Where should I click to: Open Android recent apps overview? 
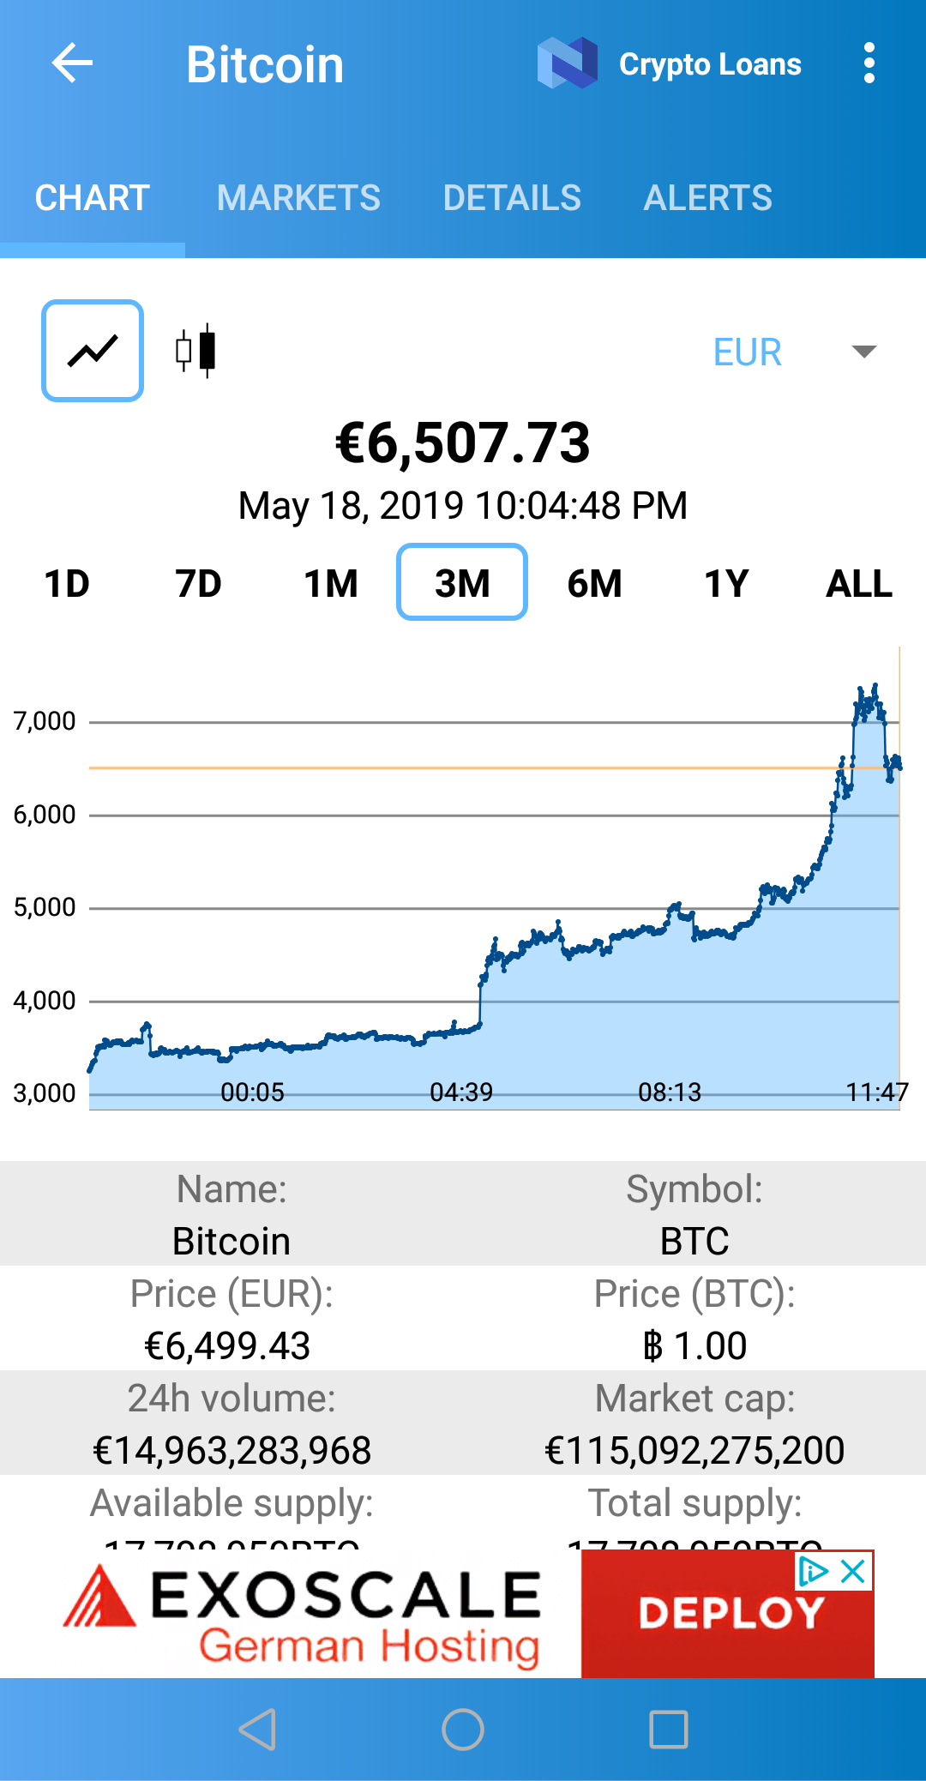[x=669, y=1729]
